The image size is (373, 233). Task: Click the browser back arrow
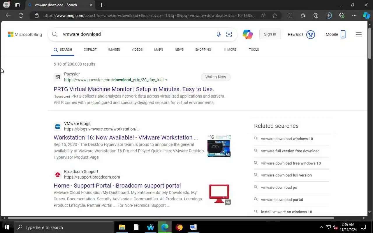[x=8, y=15]
